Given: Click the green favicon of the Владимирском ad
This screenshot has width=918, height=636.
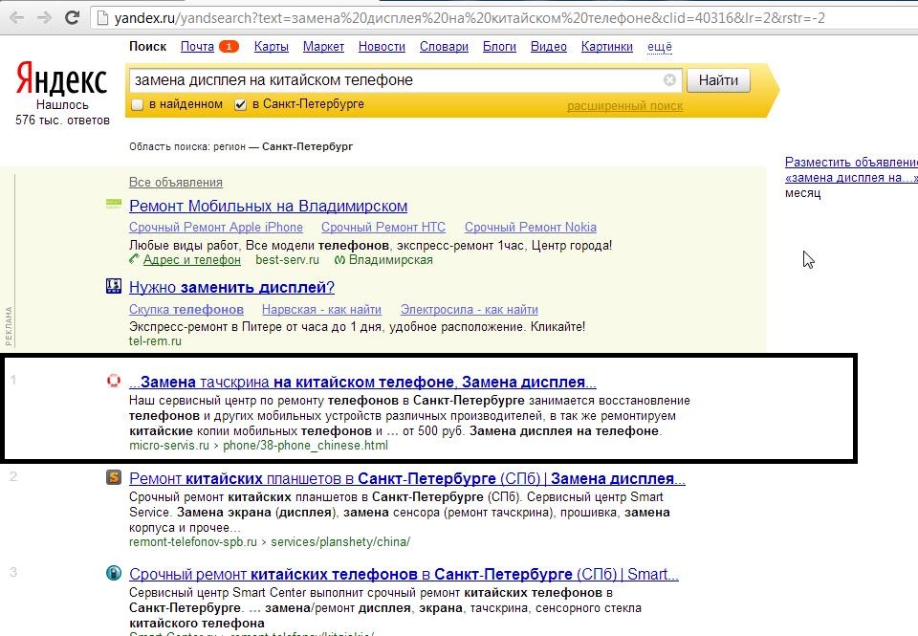Looking at the screenshot, I should click(x=114, y=204).
